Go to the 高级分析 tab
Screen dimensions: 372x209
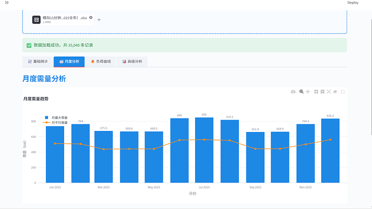(x=132, y=61)
